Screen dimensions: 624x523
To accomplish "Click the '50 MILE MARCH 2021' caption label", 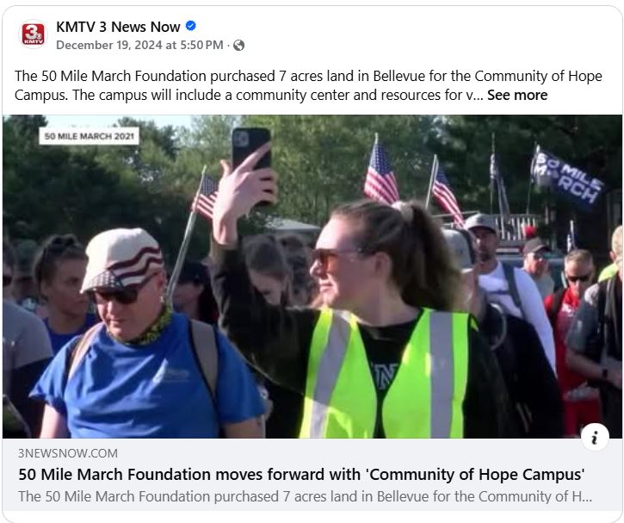I will (x=90, y=136).
